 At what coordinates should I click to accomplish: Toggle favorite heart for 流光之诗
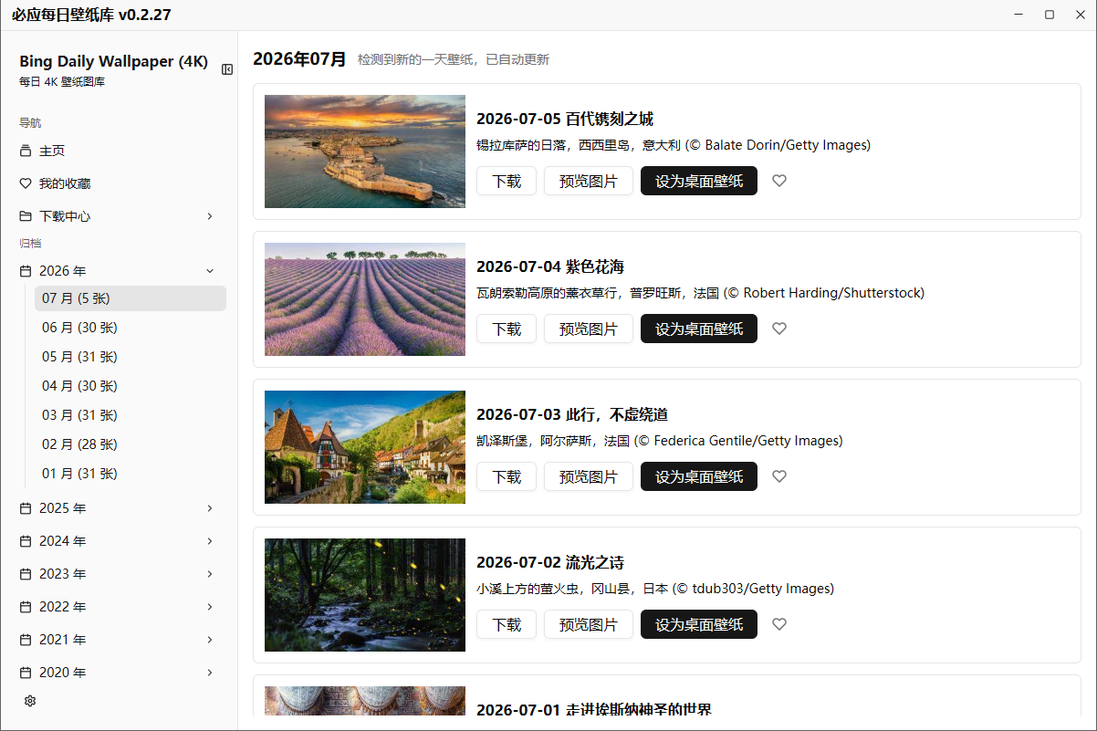779,624
